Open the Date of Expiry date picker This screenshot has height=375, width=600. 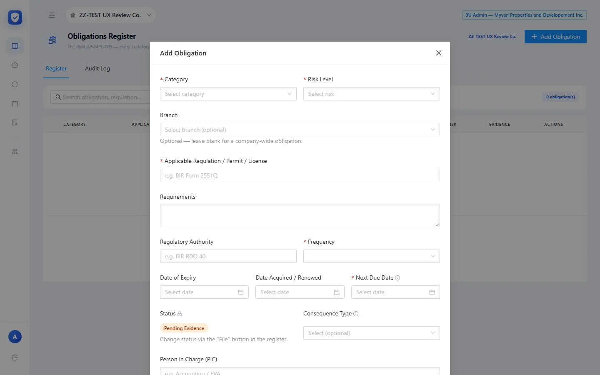(x=204, y=292)
